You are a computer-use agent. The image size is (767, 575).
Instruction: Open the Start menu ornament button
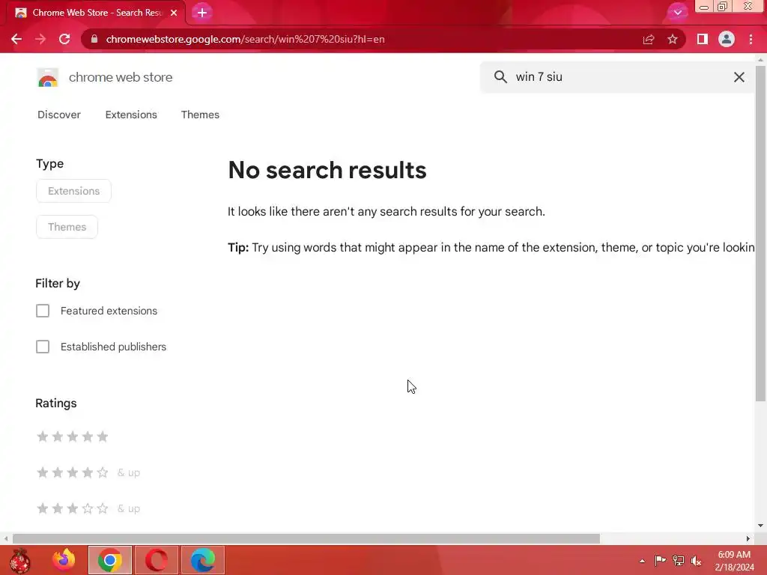click(x=19, y=560)
